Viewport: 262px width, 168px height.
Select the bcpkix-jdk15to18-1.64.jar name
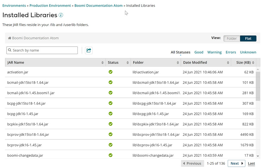click(28, 124)
